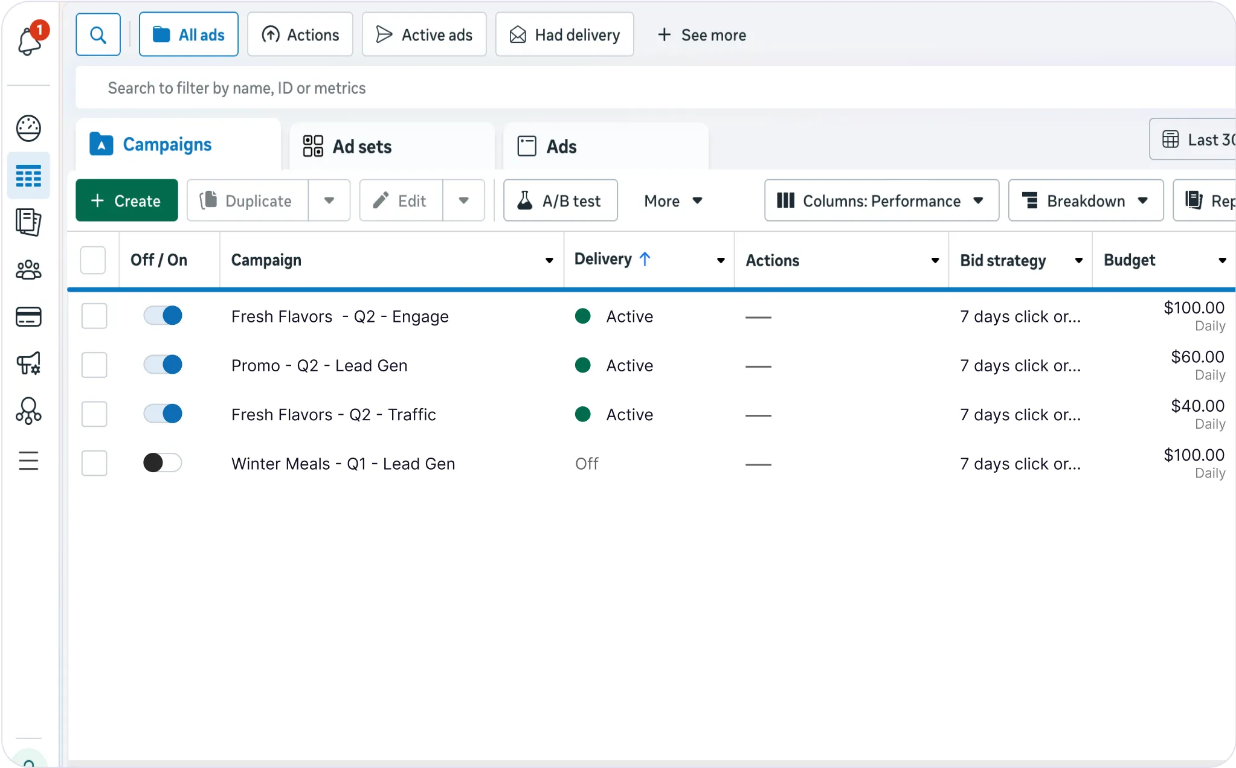Open advertising settings via the megaphone icon

click(x=28, y=363)
